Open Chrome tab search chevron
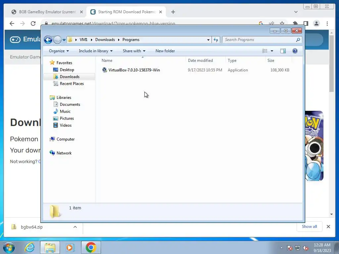This screenshot has height=254, width=339. (x=296, y=12)
